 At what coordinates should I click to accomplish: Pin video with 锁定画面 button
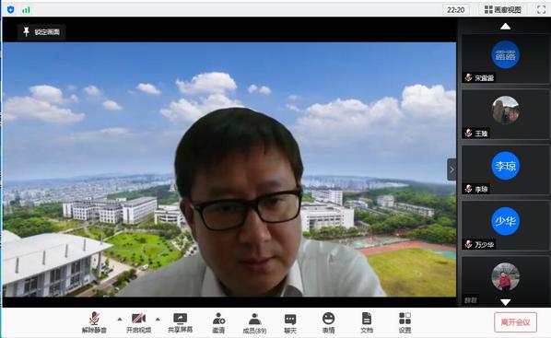41,32
